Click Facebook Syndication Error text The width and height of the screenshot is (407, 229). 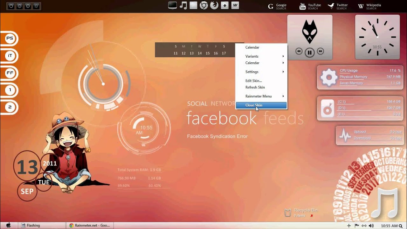217,136
